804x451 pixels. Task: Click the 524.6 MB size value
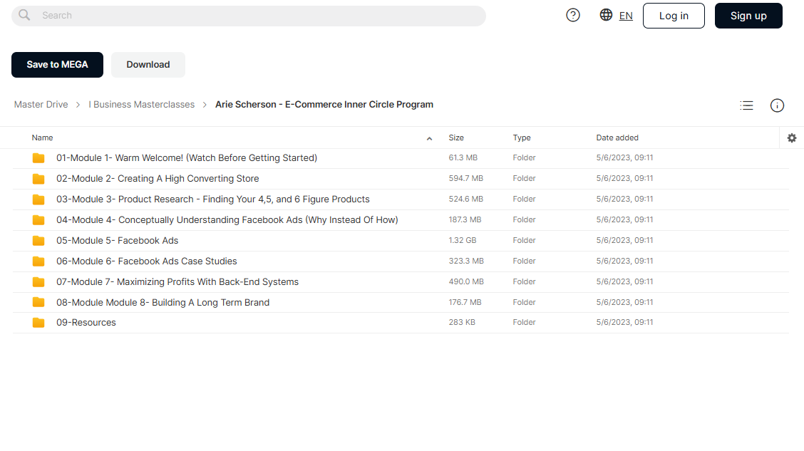click(x=465, y=199)
